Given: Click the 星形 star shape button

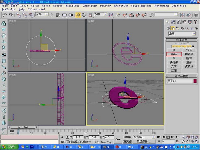Looking at the screenshot, I should click(189, 62).
